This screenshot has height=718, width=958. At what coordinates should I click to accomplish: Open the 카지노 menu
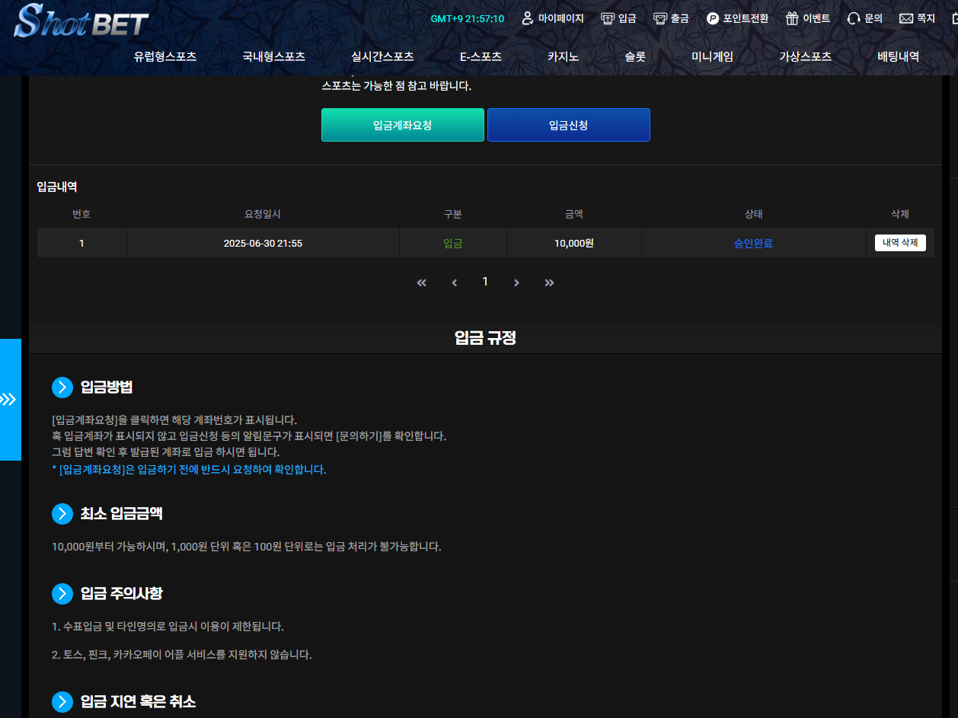click(563, 56)
